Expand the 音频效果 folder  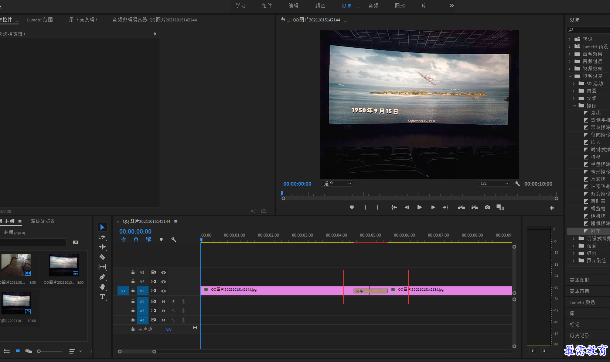coord(569,54)
